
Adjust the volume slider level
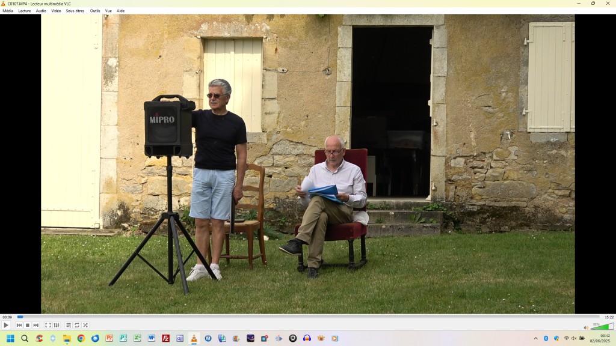pos(602,327)
